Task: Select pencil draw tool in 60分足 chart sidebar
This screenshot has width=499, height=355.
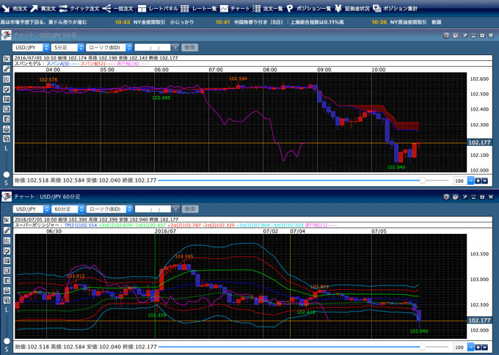Action: [7, 230]
